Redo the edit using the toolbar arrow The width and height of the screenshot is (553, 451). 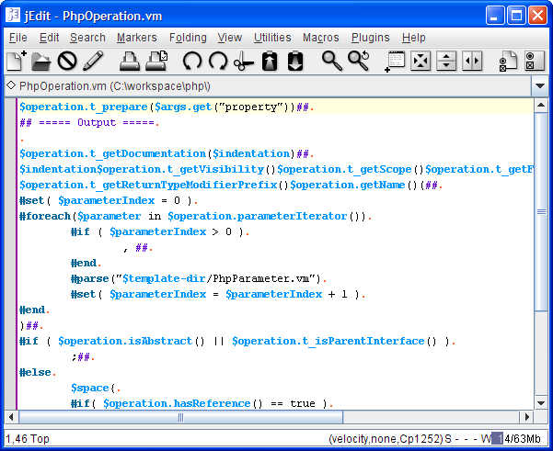pyautogui.click(x=218, y=61)
